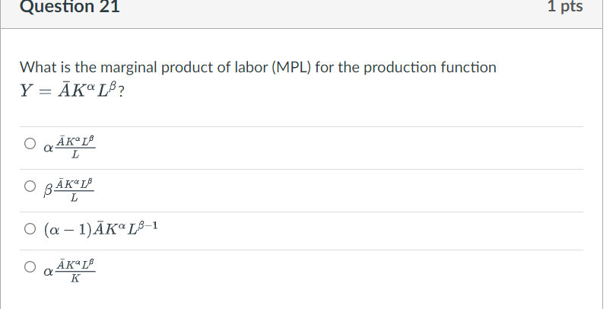613x309 pixels.
Task: Click the 1 pts label
Action: tap(564, 7)
